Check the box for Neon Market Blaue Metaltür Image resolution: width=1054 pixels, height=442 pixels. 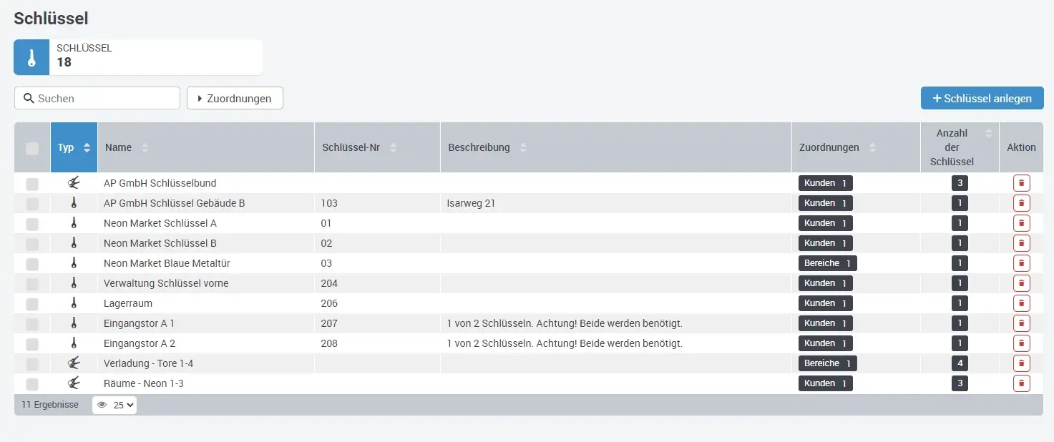point(32,264)
